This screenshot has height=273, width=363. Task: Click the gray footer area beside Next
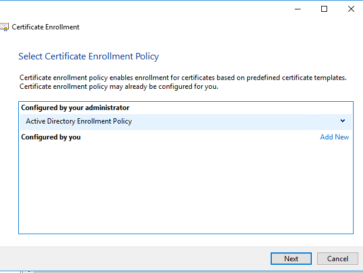[x=134, y=258]
